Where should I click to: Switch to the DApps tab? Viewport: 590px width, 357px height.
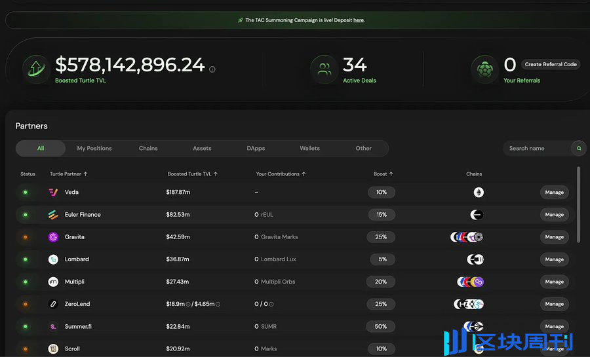point(256,149)
